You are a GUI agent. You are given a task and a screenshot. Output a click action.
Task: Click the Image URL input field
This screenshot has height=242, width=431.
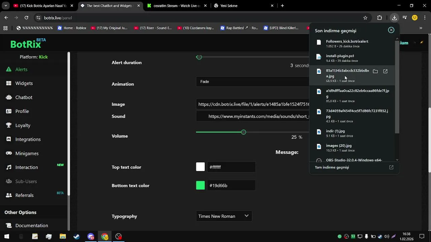click(253, 104)
